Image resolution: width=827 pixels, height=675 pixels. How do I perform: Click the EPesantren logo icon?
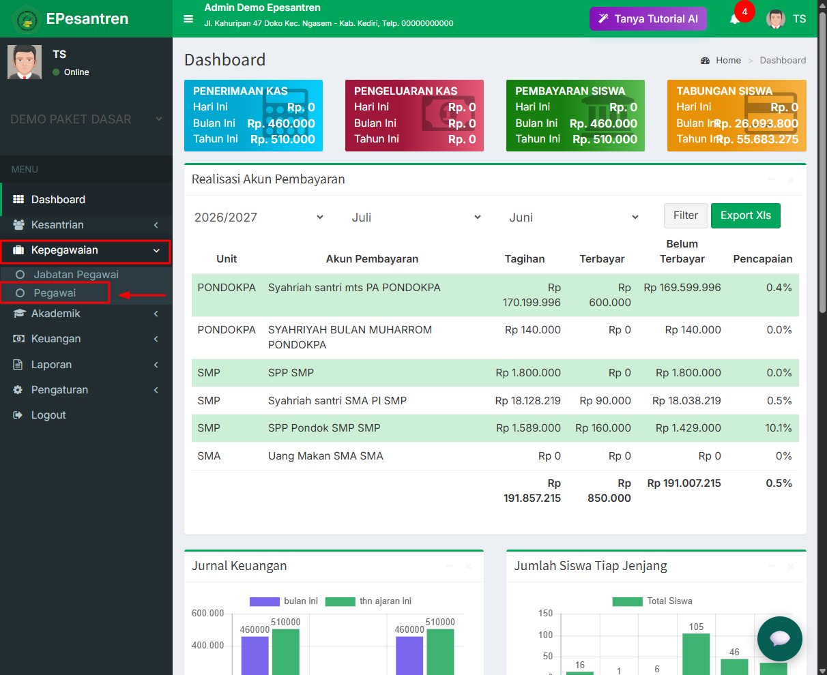click(x=27, y=19)
